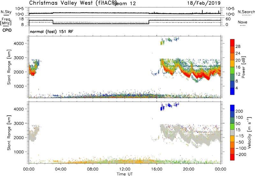255x176 pixels.
Task: Click the 'Freq. [MHz]' label
Action: click(6, 21)
